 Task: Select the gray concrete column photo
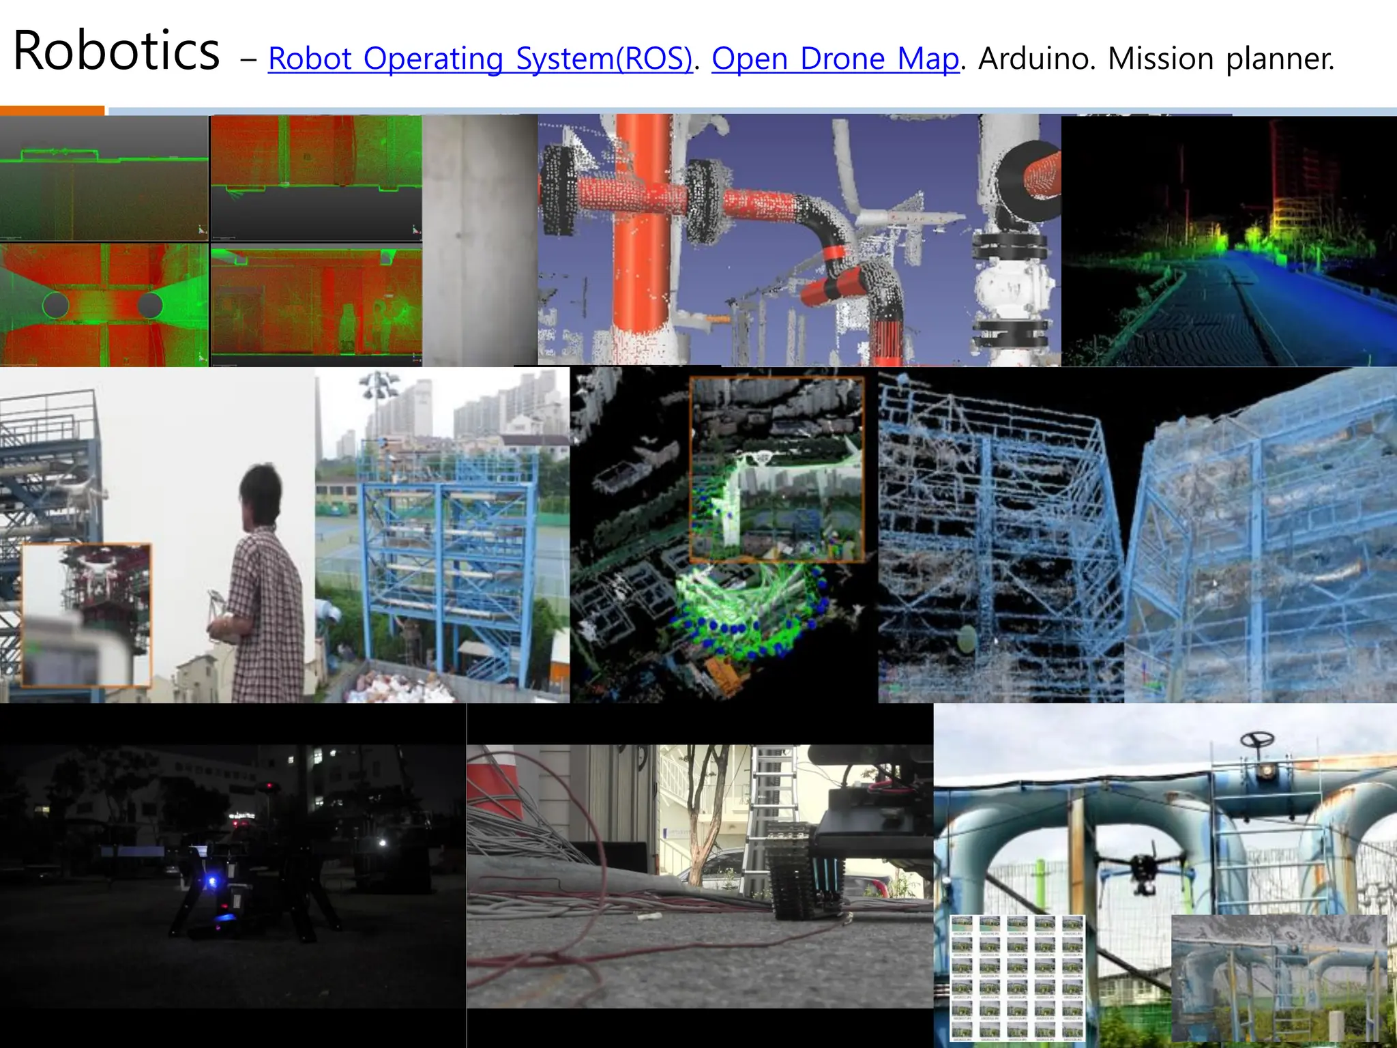tap(480, 240)
